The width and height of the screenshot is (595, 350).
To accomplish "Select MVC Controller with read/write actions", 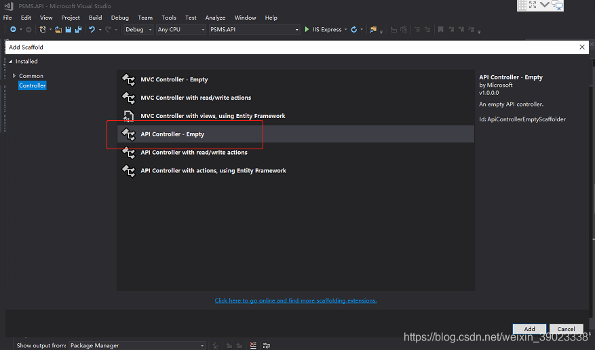I will (x=296, y=98).
